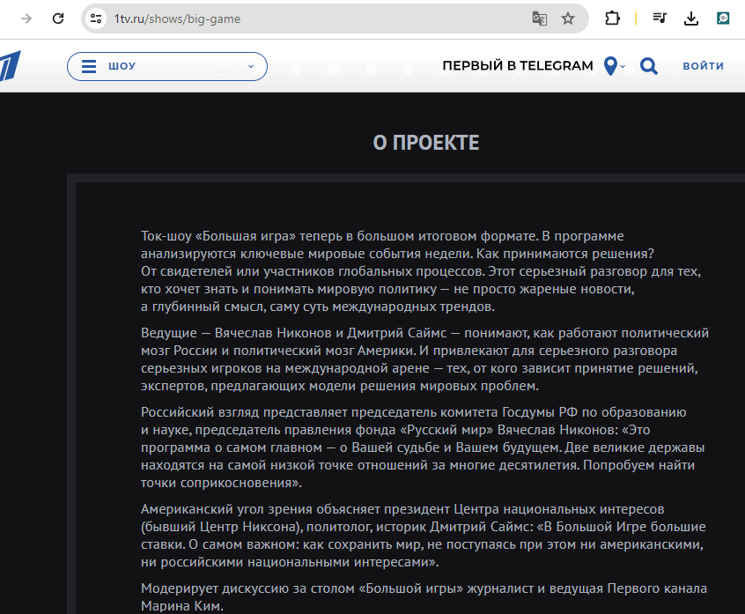Open the site search magnifier
The width and height of the screenshot is (745, 614).
(x=648, y=66)
